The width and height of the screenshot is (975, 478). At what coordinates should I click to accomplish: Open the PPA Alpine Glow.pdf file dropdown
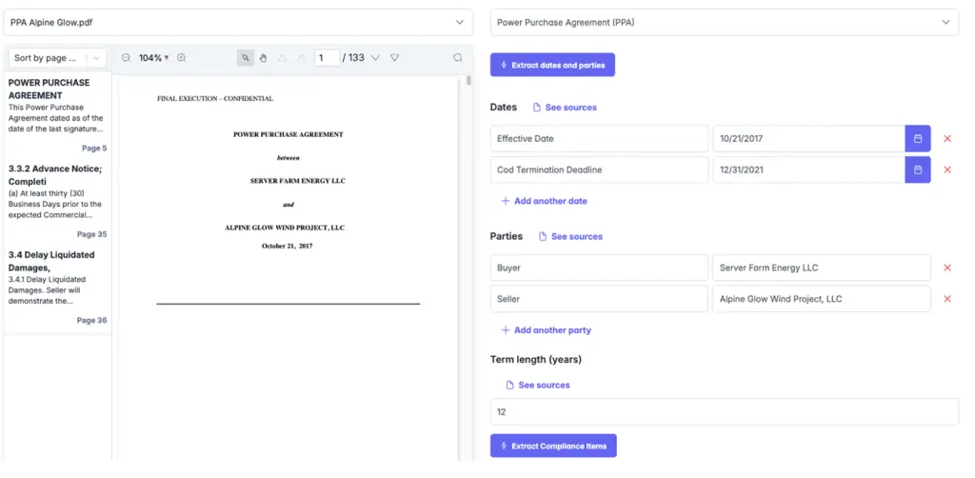tap(238, 22)
